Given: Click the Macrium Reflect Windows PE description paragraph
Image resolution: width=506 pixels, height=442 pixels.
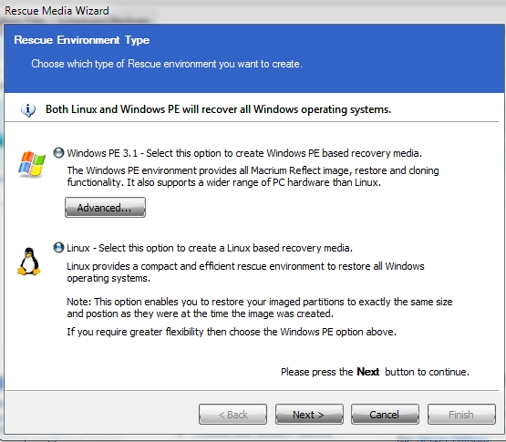Looking at the screenshot, I should click(253, 177).
